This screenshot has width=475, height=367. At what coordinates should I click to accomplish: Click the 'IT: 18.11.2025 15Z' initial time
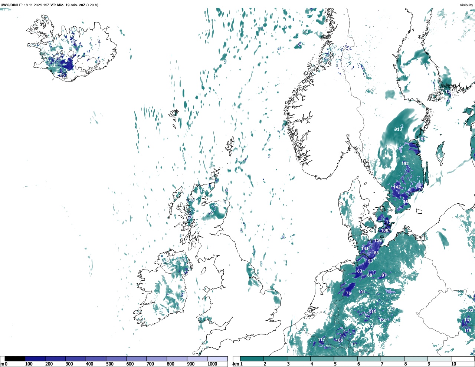pyautogui.click(x=34, y=5)
